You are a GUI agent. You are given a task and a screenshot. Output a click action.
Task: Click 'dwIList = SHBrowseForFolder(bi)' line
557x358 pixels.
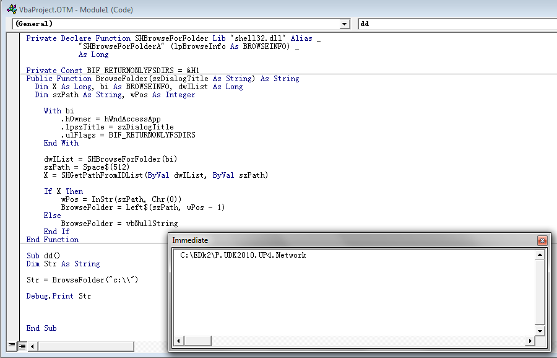tap(111, 159)
